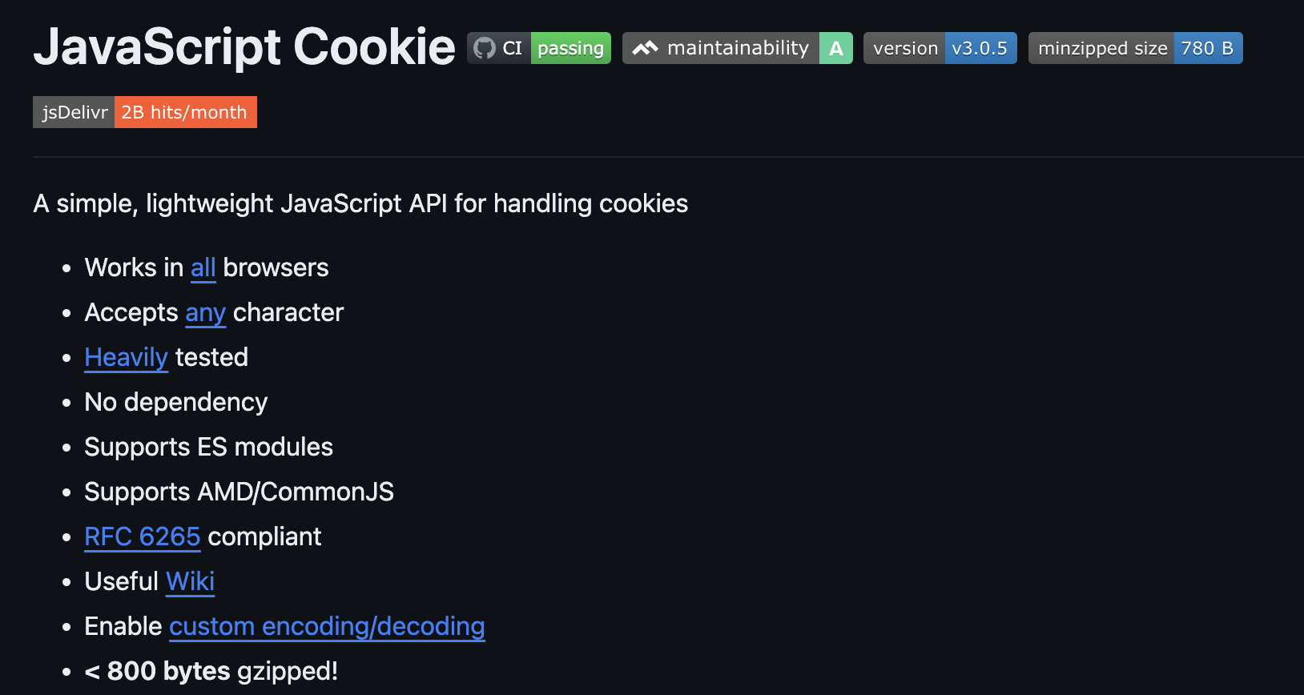
Task: Open the "any" character link
Action: pos(205,312)
